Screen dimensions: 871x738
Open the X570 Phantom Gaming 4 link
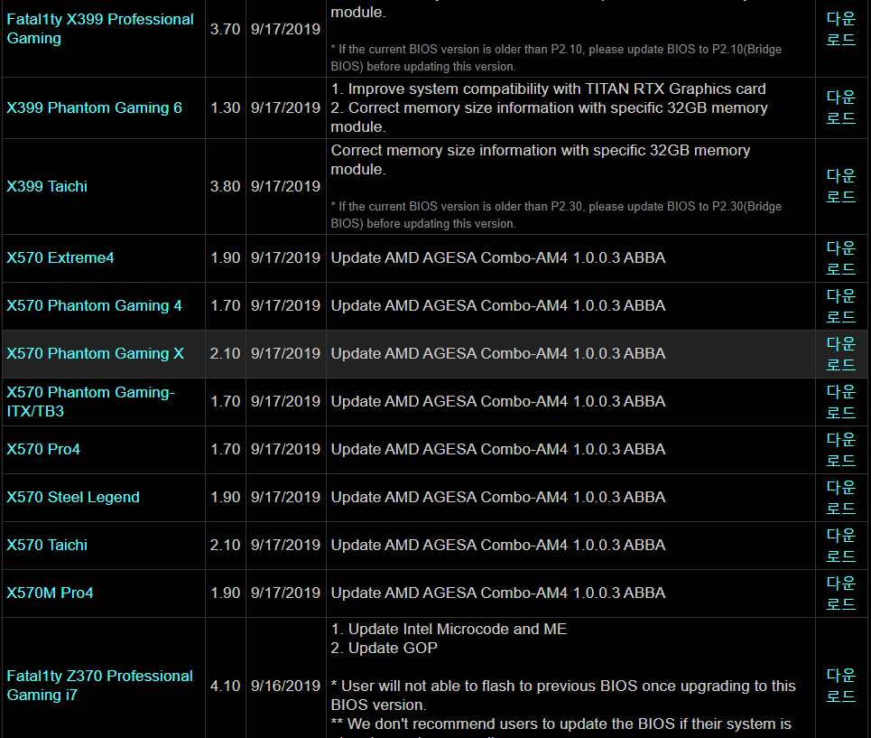pyautogui.click(x=94, y=305)
